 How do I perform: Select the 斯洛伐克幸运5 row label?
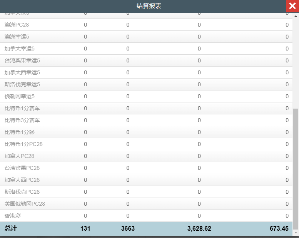coord(22,84)
